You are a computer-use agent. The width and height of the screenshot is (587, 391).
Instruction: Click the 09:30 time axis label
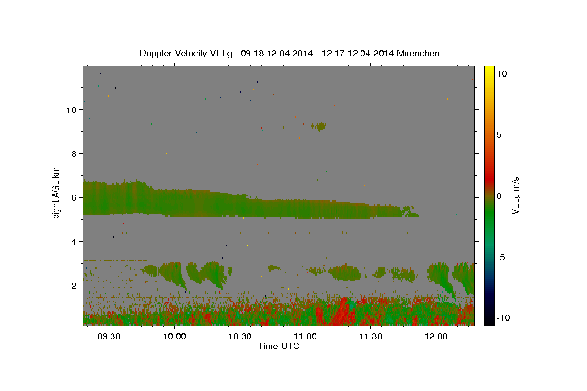coord(109,337)
